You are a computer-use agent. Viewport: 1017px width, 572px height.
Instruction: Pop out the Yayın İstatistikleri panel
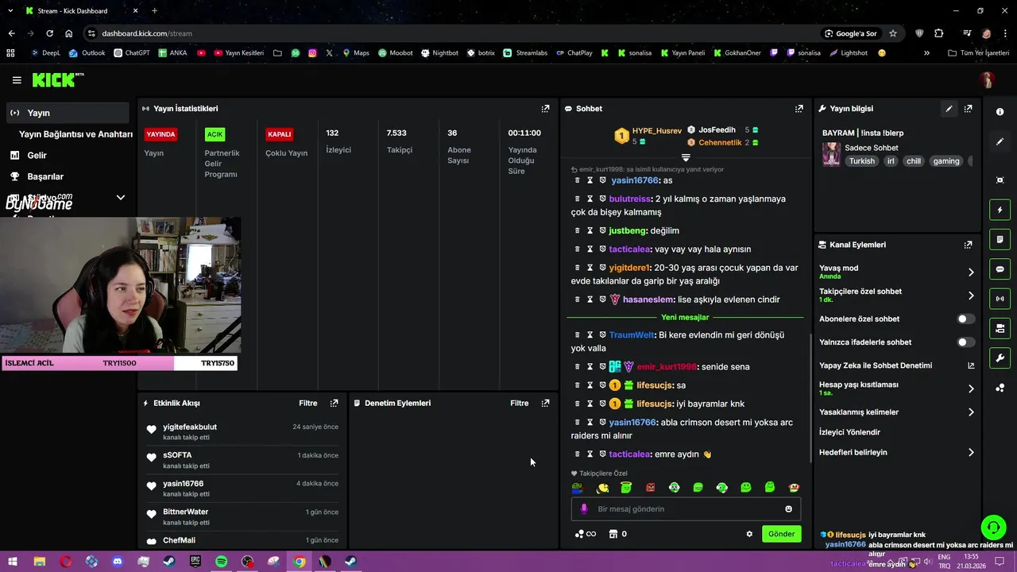coord(545,109)
